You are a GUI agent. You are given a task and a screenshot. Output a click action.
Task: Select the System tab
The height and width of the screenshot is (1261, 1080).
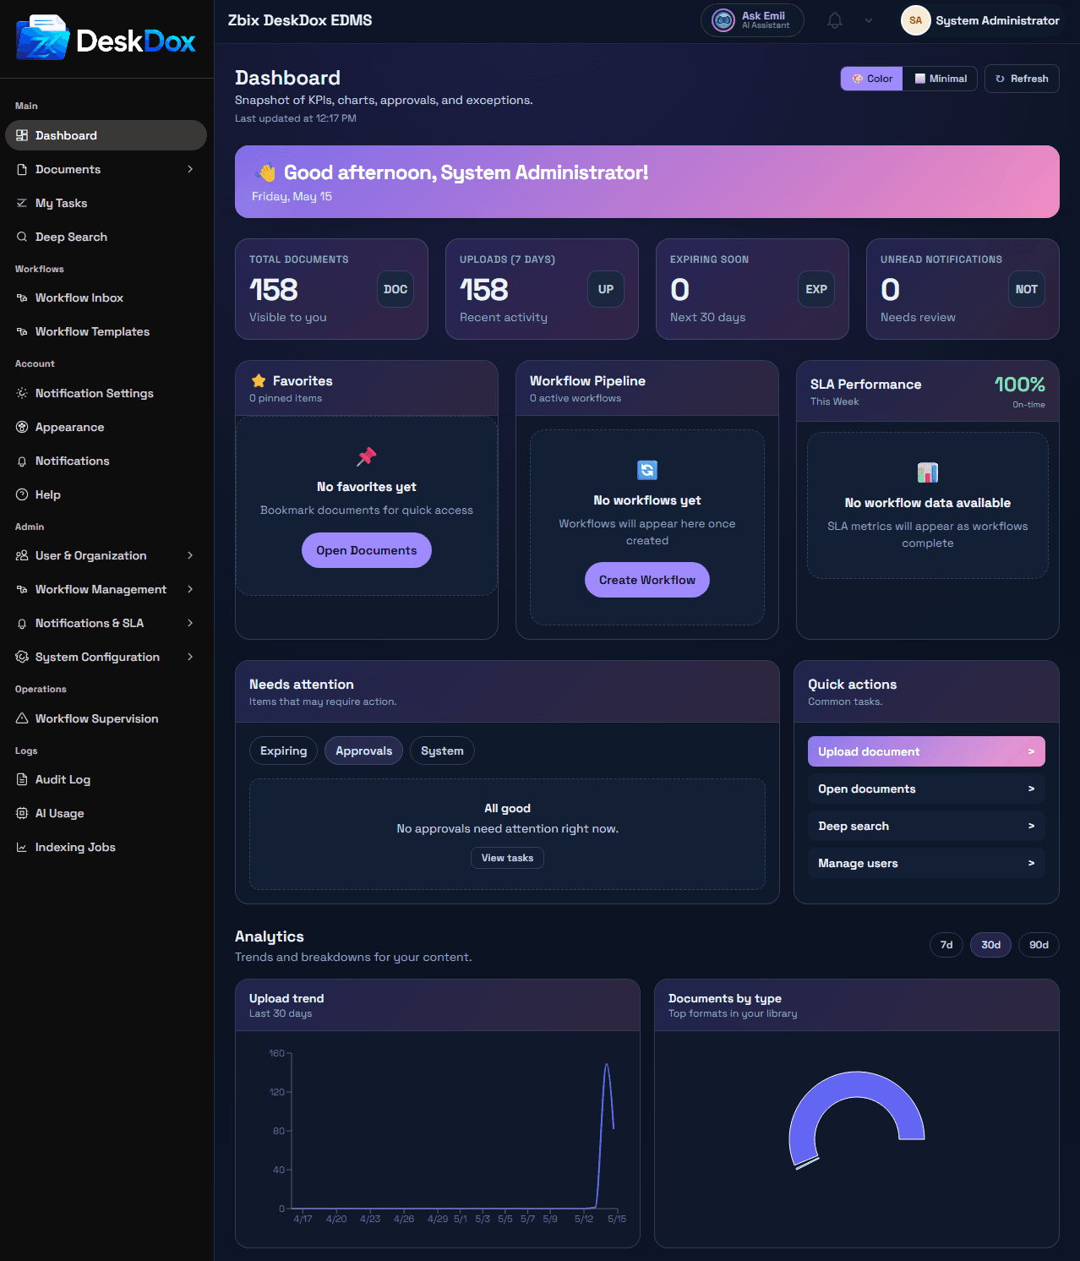(442, 751)
